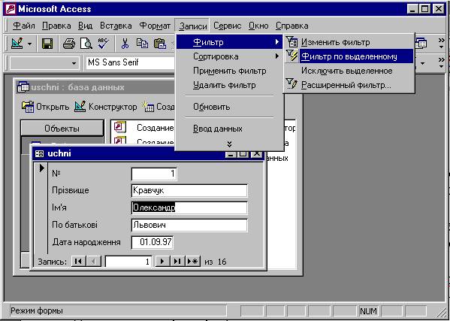The image size is (450, 321).
Task: Open Print Preview icon
Action: [x=86, y=44]
